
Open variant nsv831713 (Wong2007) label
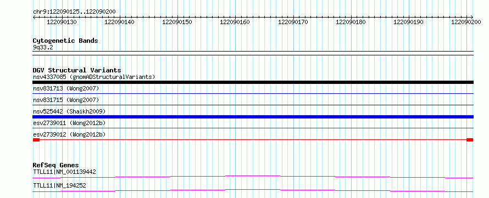(x=66, y=89)
